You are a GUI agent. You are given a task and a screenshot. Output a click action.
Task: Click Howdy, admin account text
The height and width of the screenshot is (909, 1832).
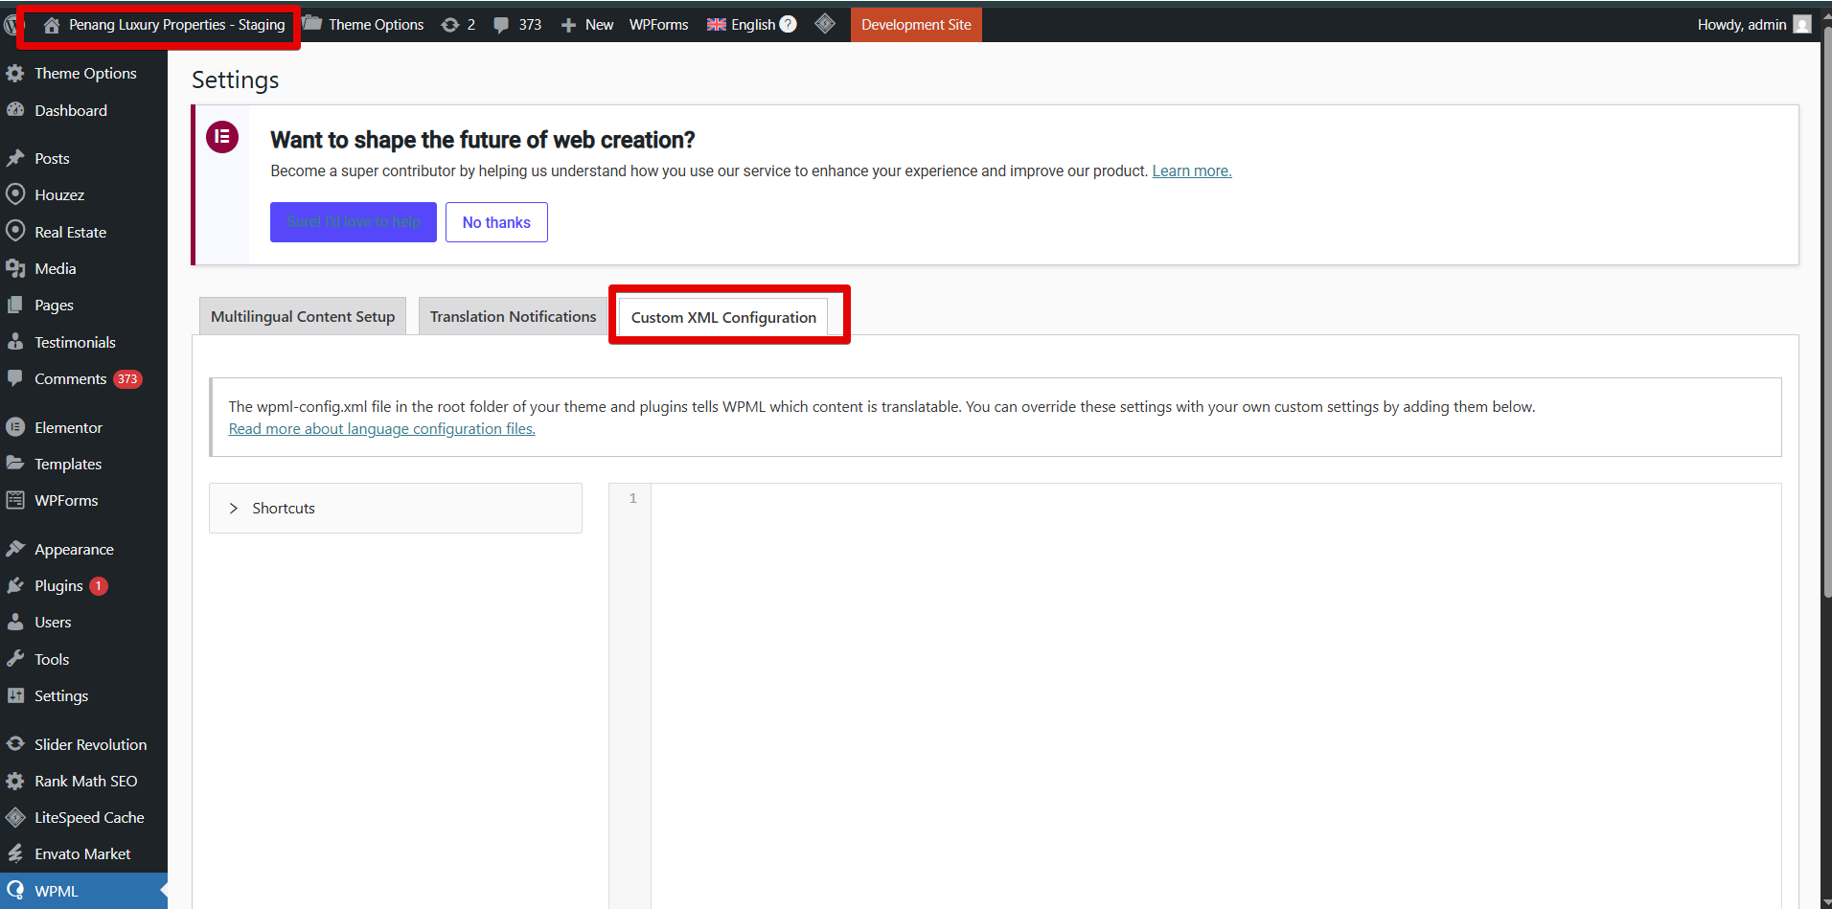tap(1742, 25)
